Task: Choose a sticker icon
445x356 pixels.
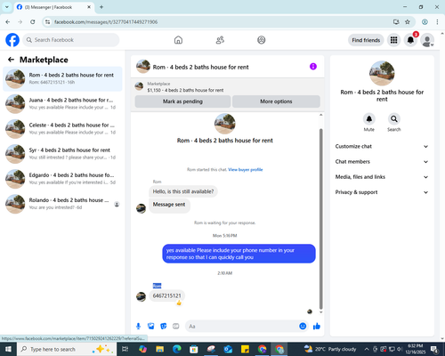Action: (164, 327)
